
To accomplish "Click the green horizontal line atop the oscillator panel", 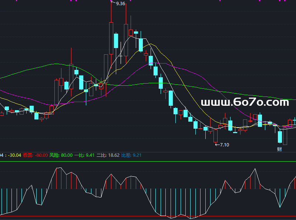I will (148, 162).
